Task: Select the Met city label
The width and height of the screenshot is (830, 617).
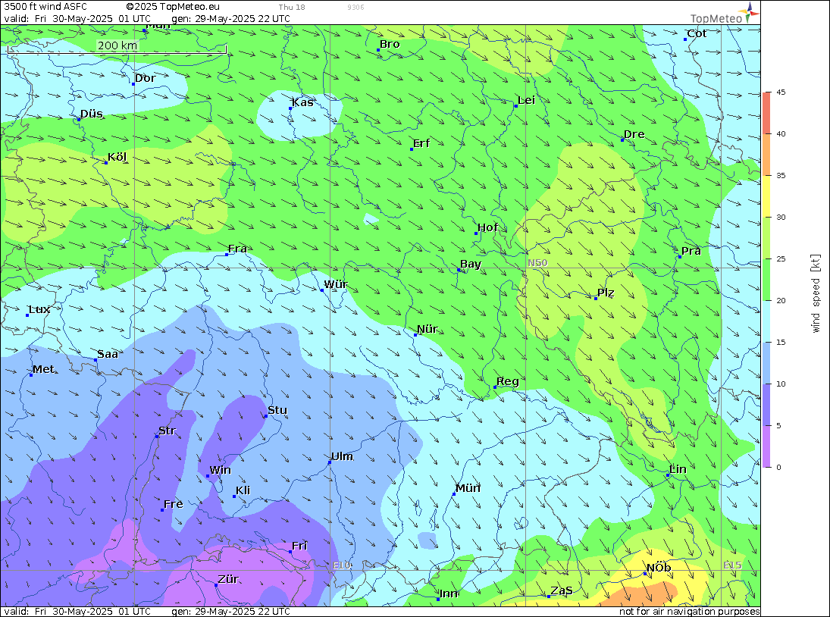Action: [43, 369]
